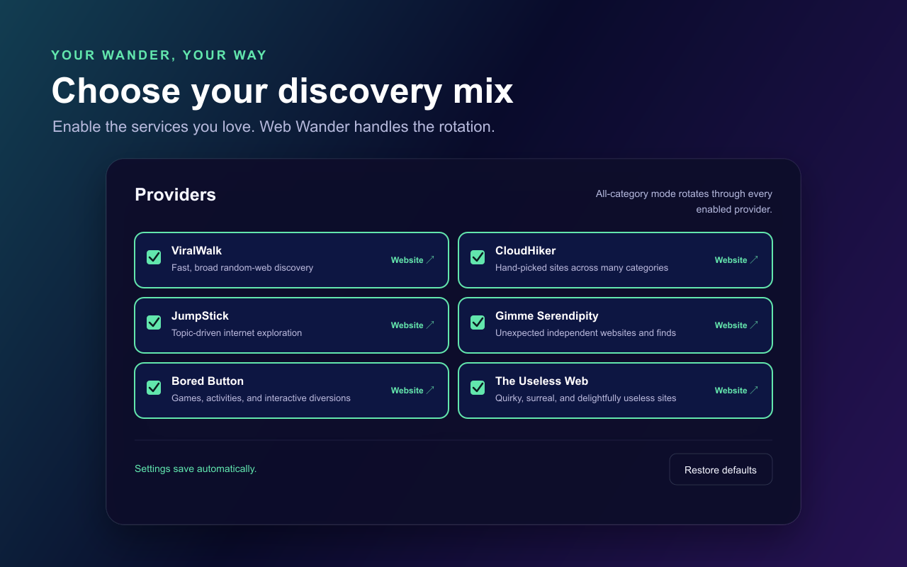This screenshot has width=907, height=567.
Task: Click the 'Enable the services you love' subtitle
Action: pos(274,127)
